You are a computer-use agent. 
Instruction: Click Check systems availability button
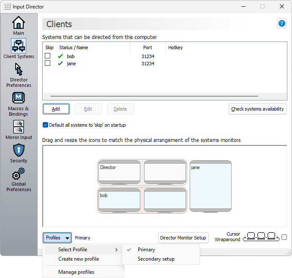click(x=257, y=109)
